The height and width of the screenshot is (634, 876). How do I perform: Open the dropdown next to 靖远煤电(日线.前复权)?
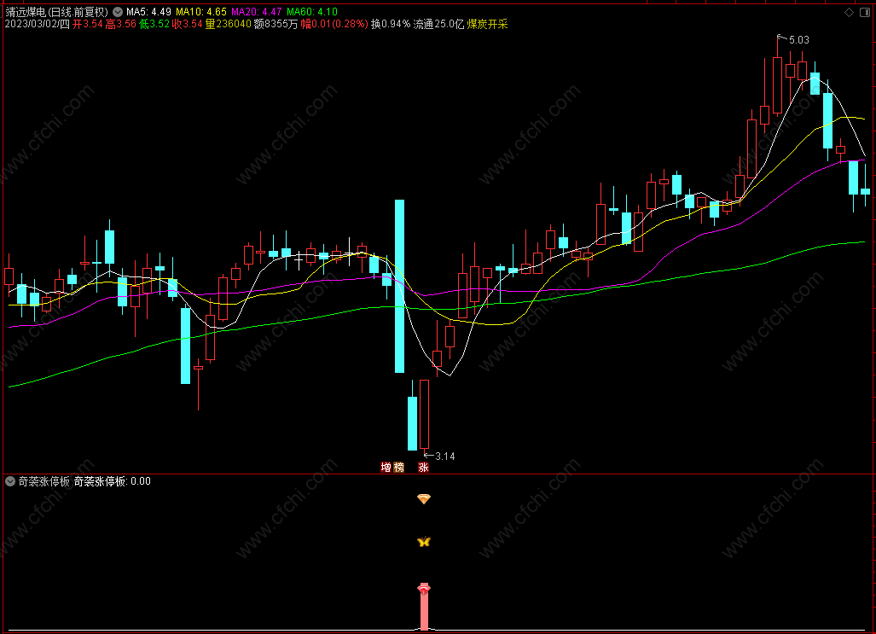pos(118,12)
